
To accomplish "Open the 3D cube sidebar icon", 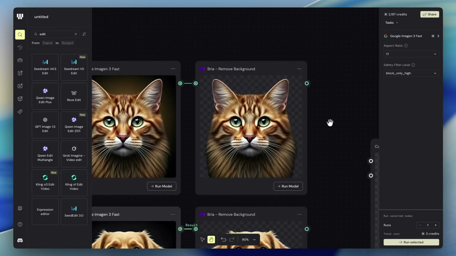I will (20, 99).
